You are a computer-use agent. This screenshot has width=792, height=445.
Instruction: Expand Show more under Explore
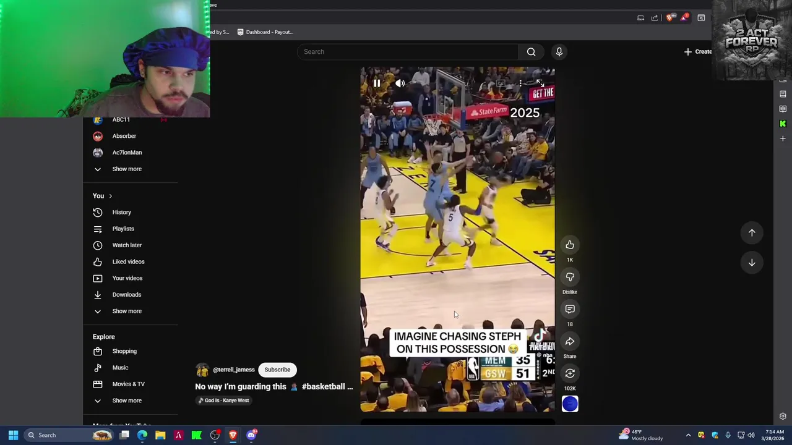[127, 400]
